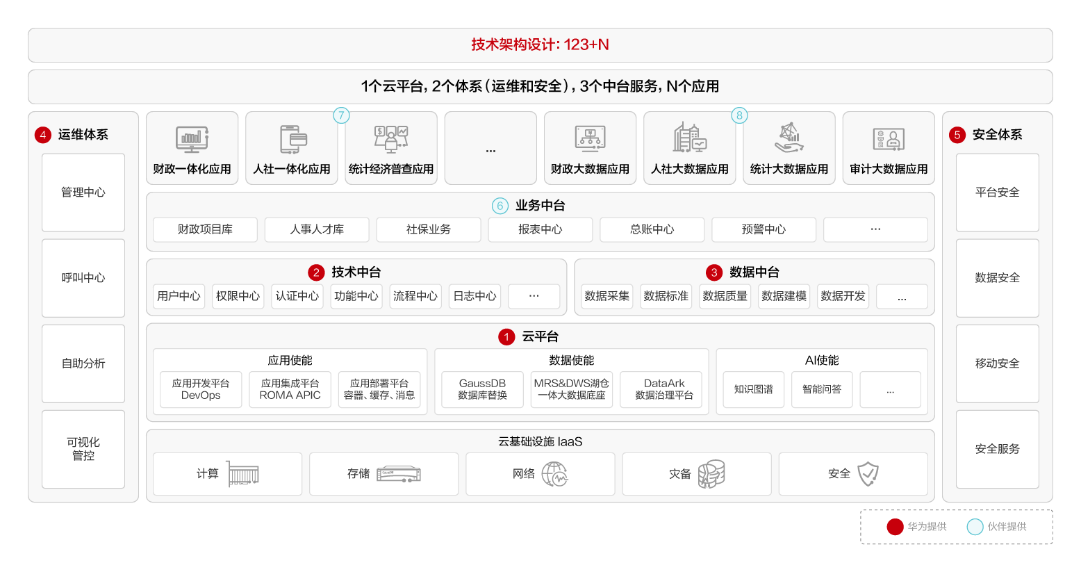The width and height of the screenshot is (1081, 572).
Task: Click the 数据质量 cell
Action: click(725, 296)
